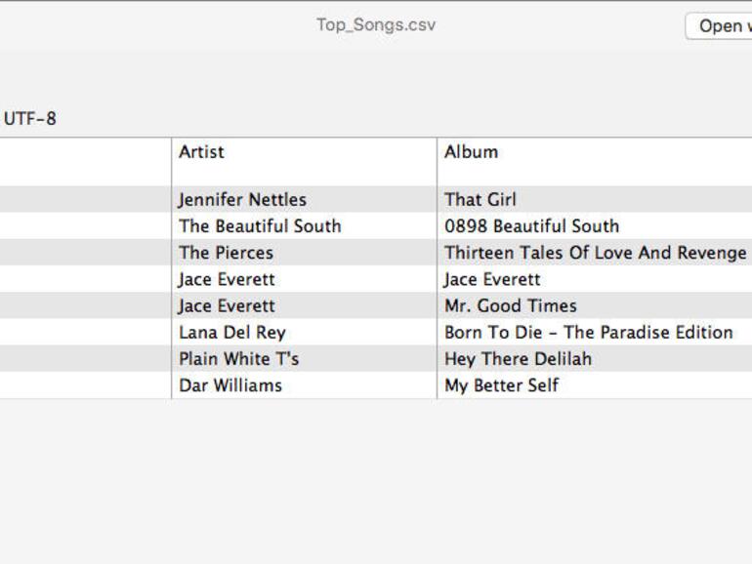The width and height of the screenshot is (752, 564).
Task: Select Thirteen Tales Of Love And Revenge
Action: (595, 253)
